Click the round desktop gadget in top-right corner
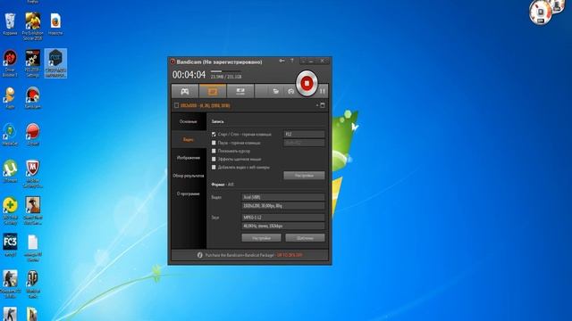The height and width of the screenshot is (321, 572). (x=540, y=12)
